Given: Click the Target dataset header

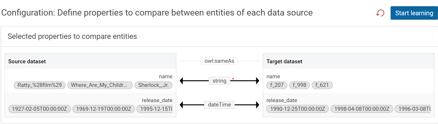Looking at the screenshot, I should pos(284,61).
